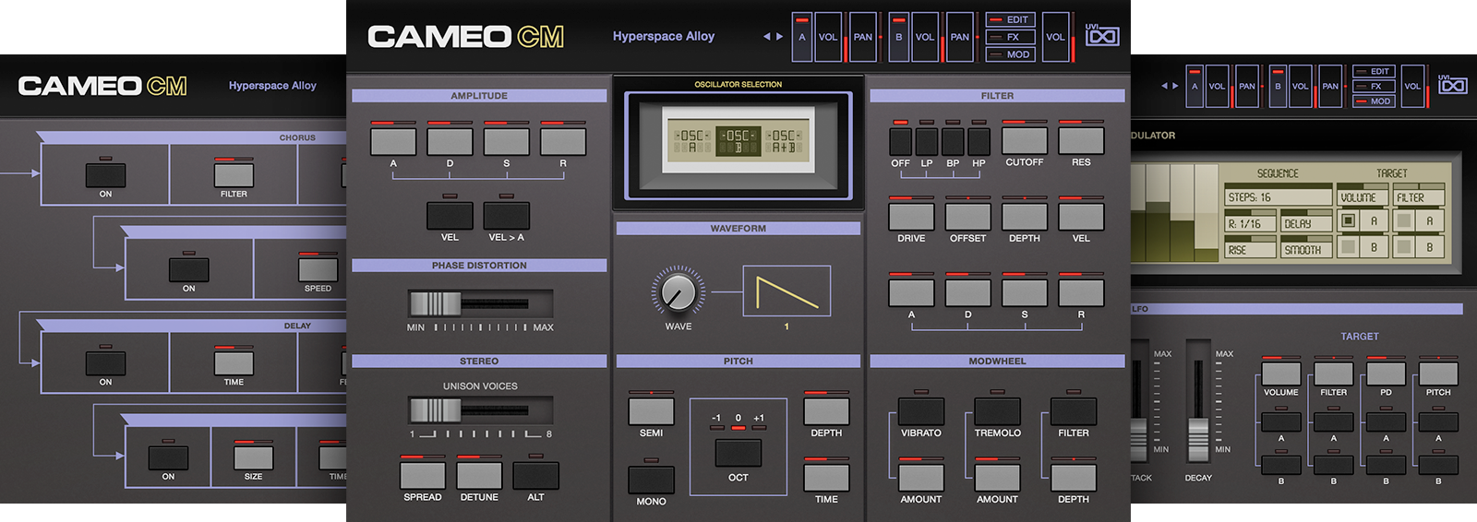Click LFO target VOLUME button
Image resolution: width=1477 pixels, height=522 pixels.
1280,374
